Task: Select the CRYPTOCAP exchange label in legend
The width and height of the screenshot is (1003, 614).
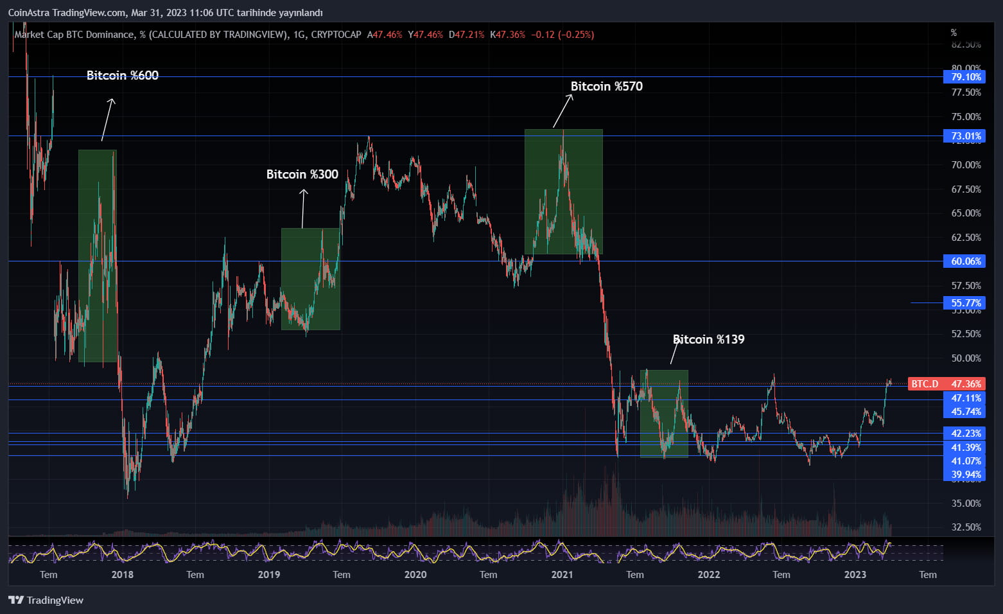Action: [336, 35]
